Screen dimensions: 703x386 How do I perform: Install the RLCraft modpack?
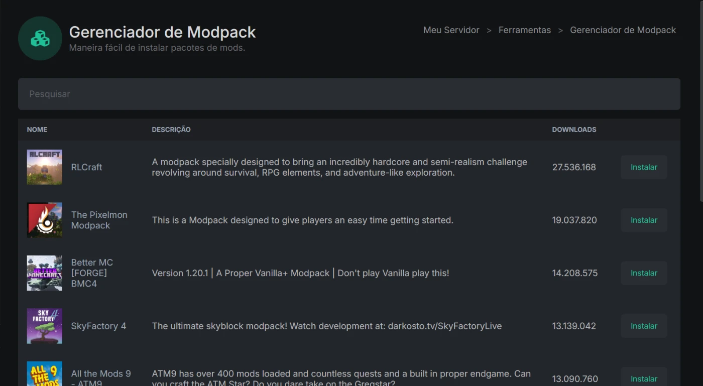coord(644,167)
